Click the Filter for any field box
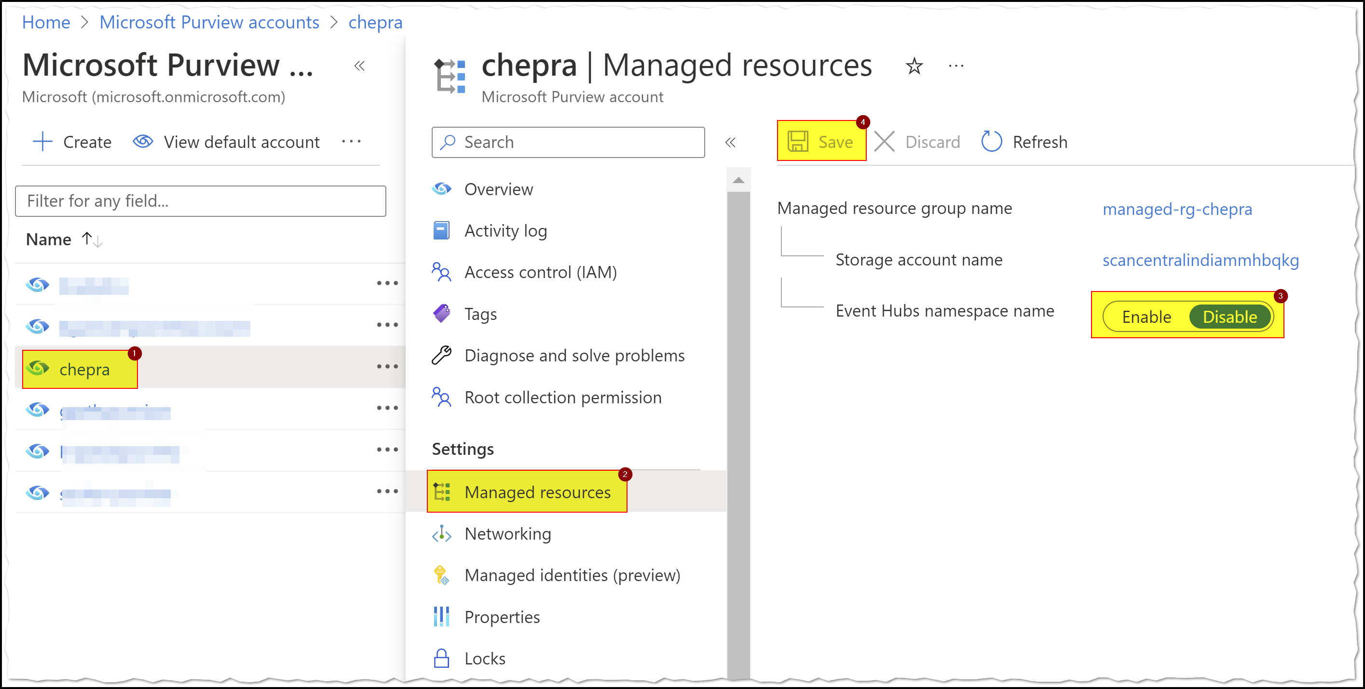 pos(200,201)
